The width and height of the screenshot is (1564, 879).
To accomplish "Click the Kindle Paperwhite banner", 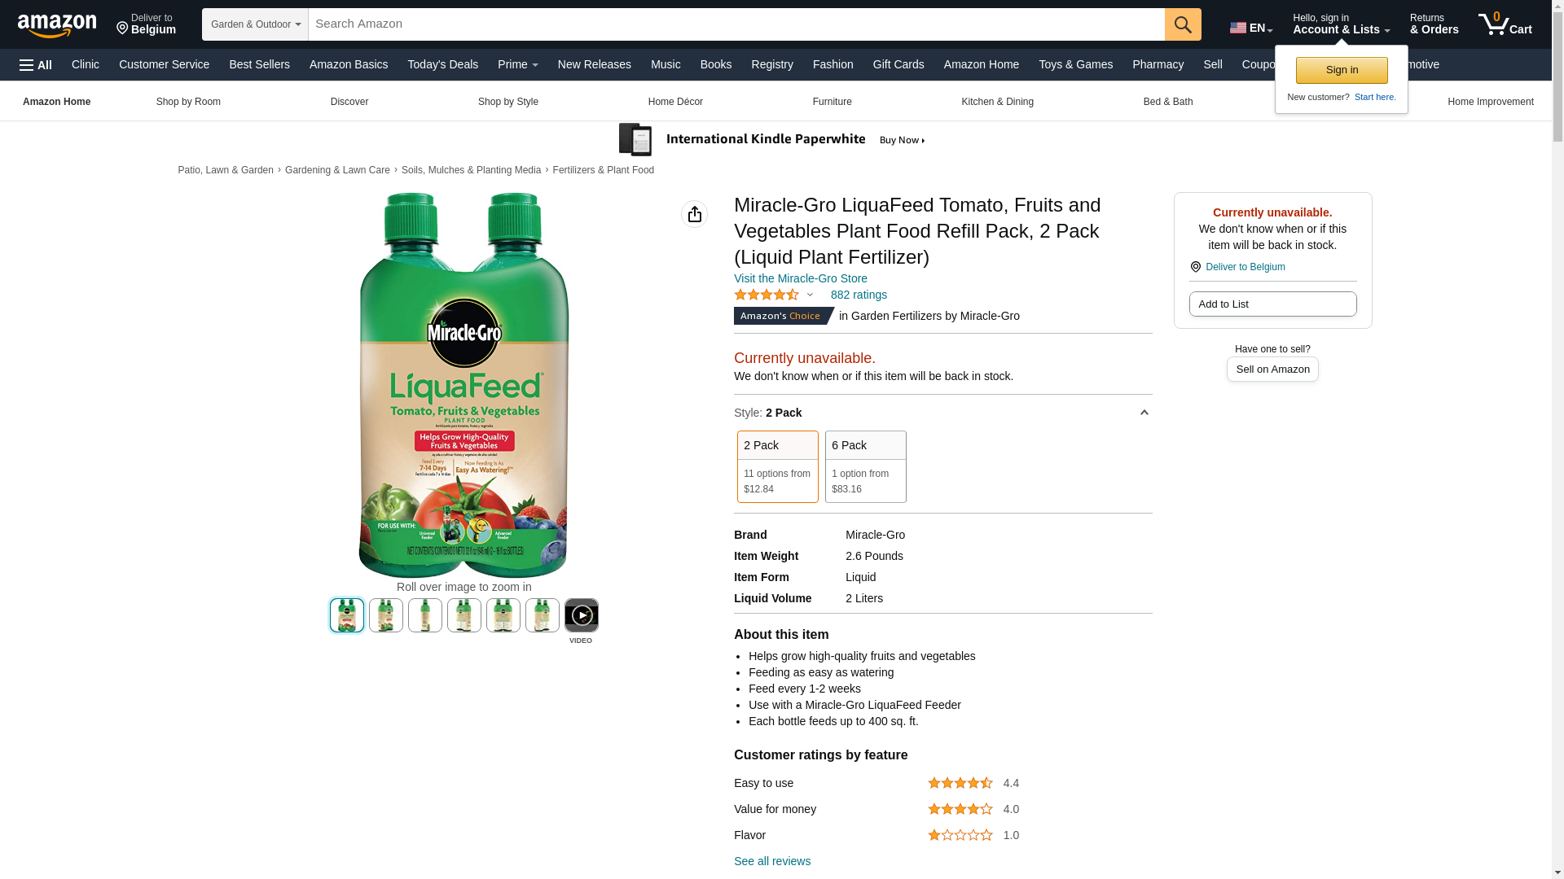I will 772,140.
